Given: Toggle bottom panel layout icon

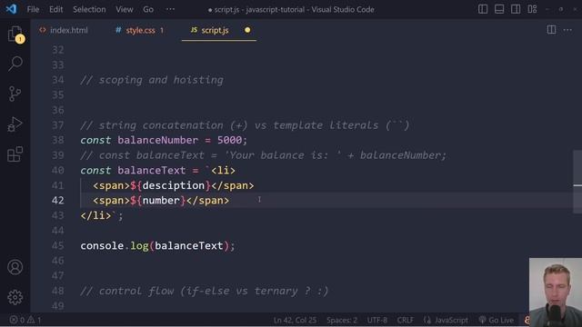Looking at the screenshot, I should pos(499,9).
